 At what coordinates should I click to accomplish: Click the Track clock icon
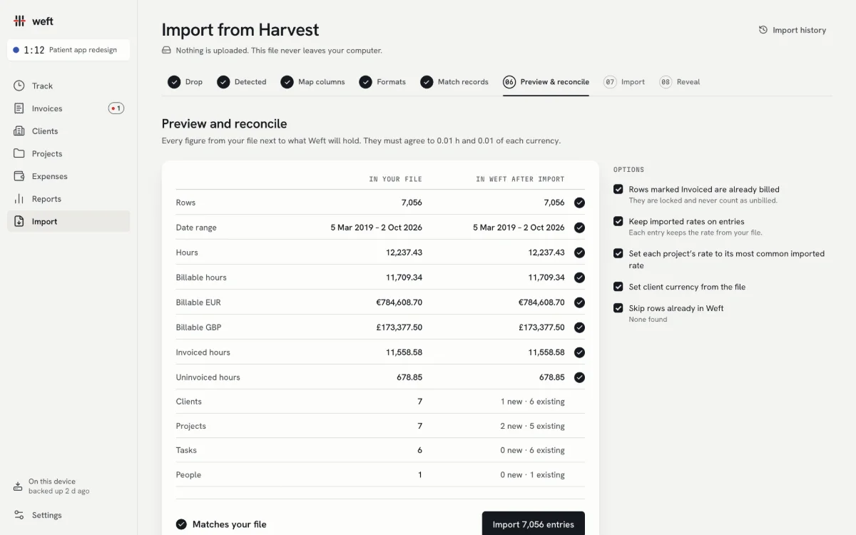point(19,86)
